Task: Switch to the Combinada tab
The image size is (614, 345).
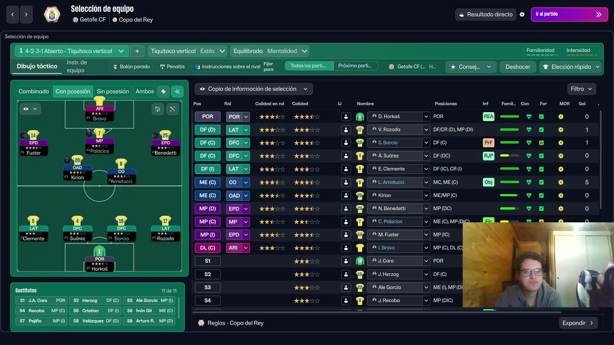Action: click(x=34, y=92)
